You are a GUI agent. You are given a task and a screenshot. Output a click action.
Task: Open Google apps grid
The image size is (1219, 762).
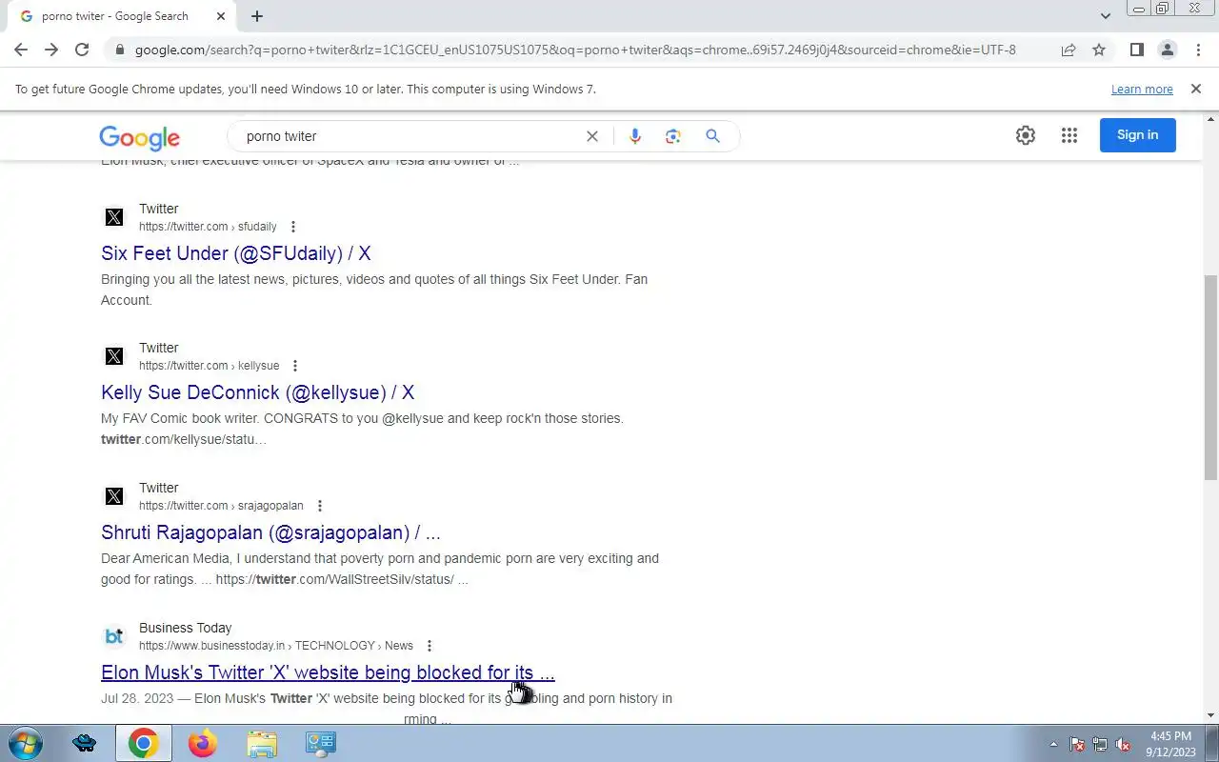1069,135
